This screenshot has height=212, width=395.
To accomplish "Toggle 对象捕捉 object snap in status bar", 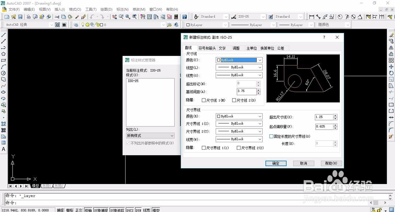I will 101,210.
